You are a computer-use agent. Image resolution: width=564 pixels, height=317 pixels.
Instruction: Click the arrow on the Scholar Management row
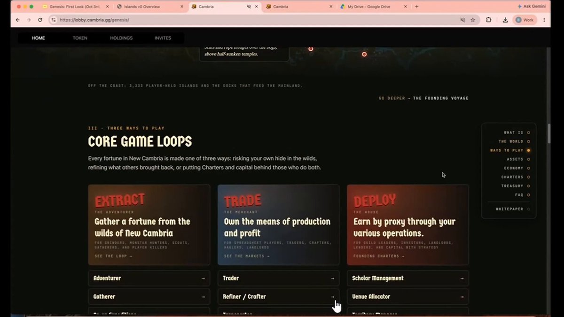(462, 278)
